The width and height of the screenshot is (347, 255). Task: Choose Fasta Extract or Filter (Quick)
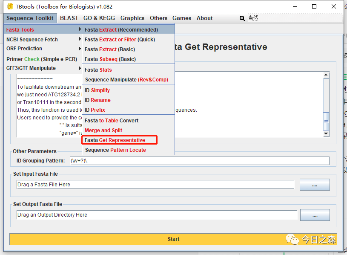(128, 39)
